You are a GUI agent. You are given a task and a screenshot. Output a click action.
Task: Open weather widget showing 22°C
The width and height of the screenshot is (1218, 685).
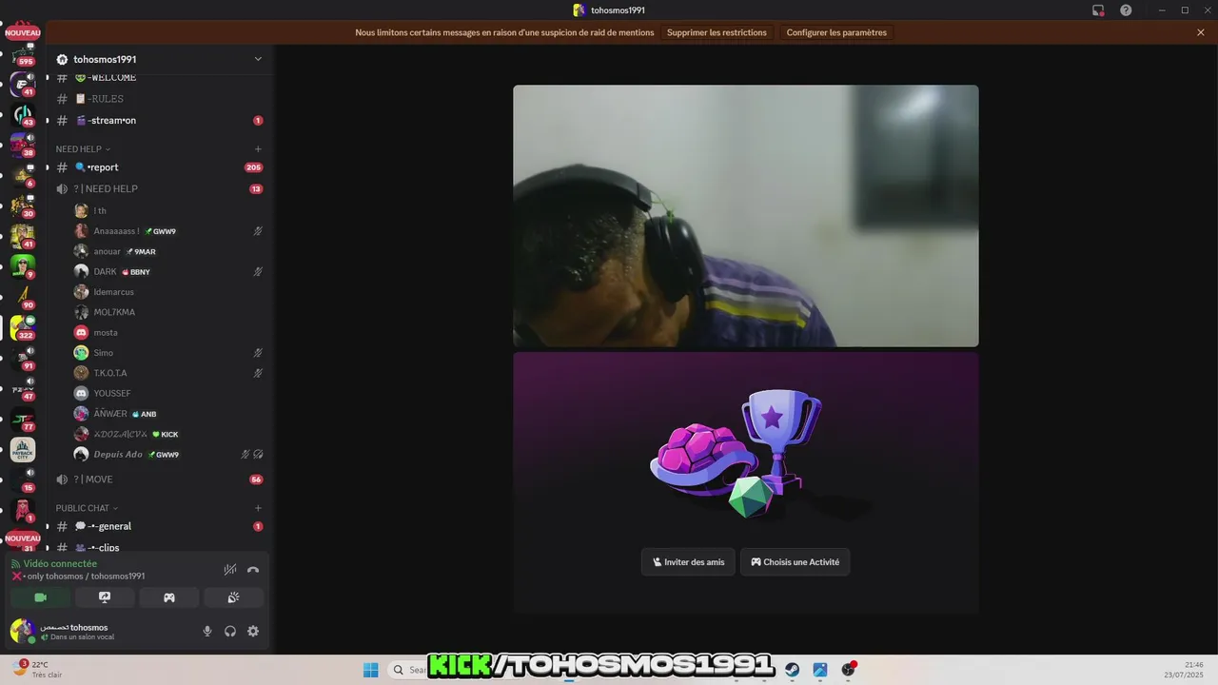[x=36, y=670]
